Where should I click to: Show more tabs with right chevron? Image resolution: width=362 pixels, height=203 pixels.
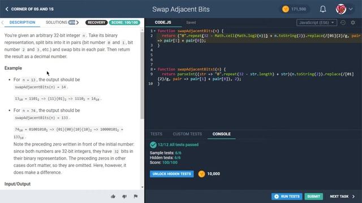77,23
